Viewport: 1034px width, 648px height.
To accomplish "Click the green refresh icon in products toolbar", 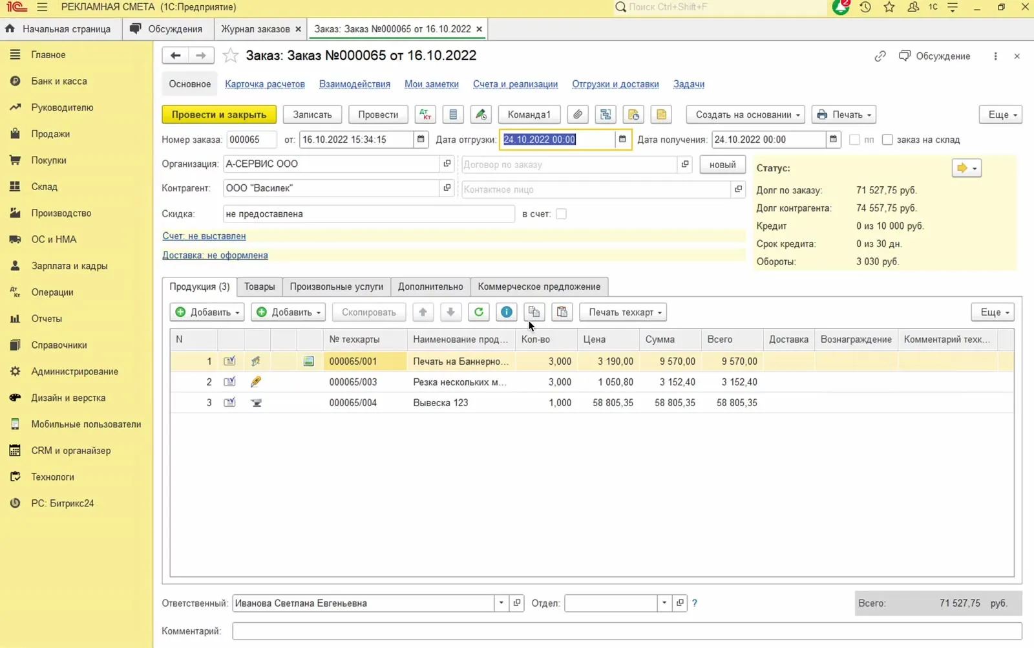I will pos(479,312).
